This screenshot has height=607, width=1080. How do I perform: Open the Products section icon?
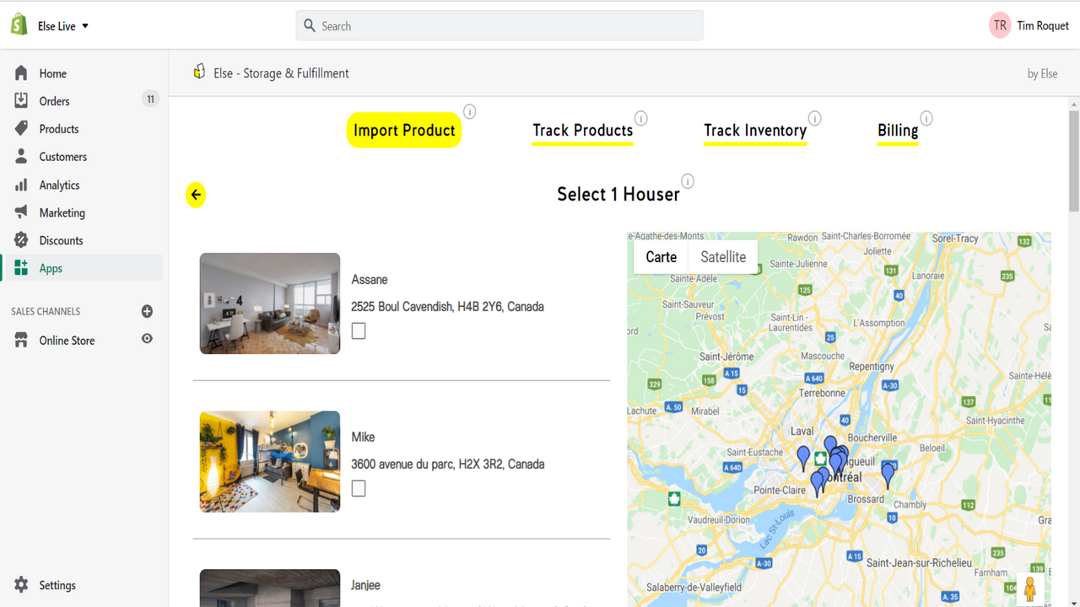21,128
